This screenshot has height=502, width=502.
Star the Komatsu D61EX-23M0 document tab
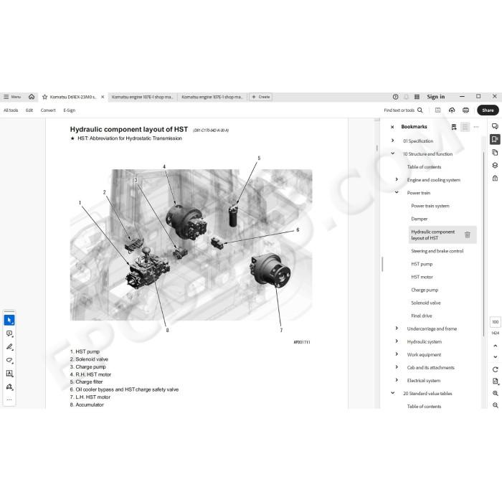point(44,97)
